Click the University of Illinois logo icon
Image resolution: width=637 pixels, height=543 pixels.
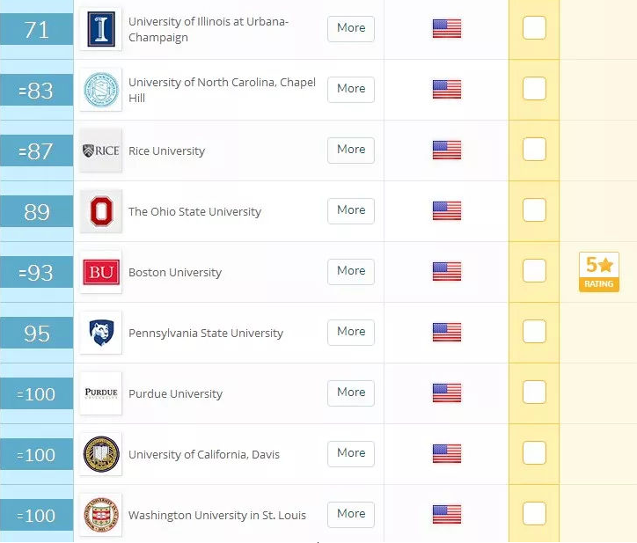pyautogui.click(x=101, y=29)
